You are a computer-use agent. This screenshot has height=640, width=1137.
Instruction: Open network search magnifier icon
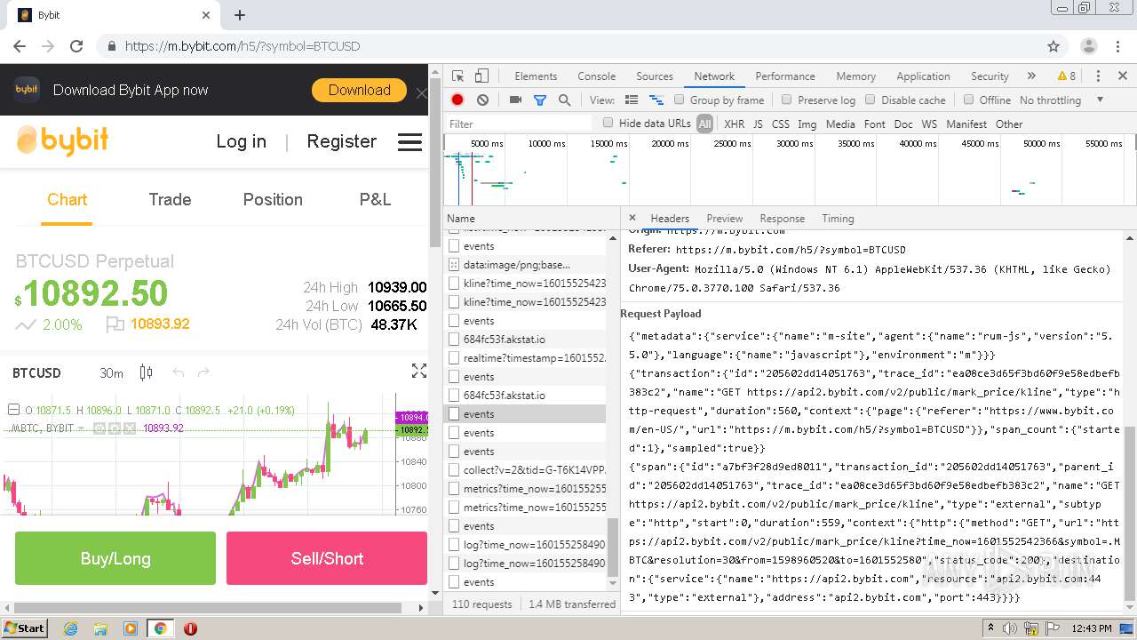click(x=564, y=100)
